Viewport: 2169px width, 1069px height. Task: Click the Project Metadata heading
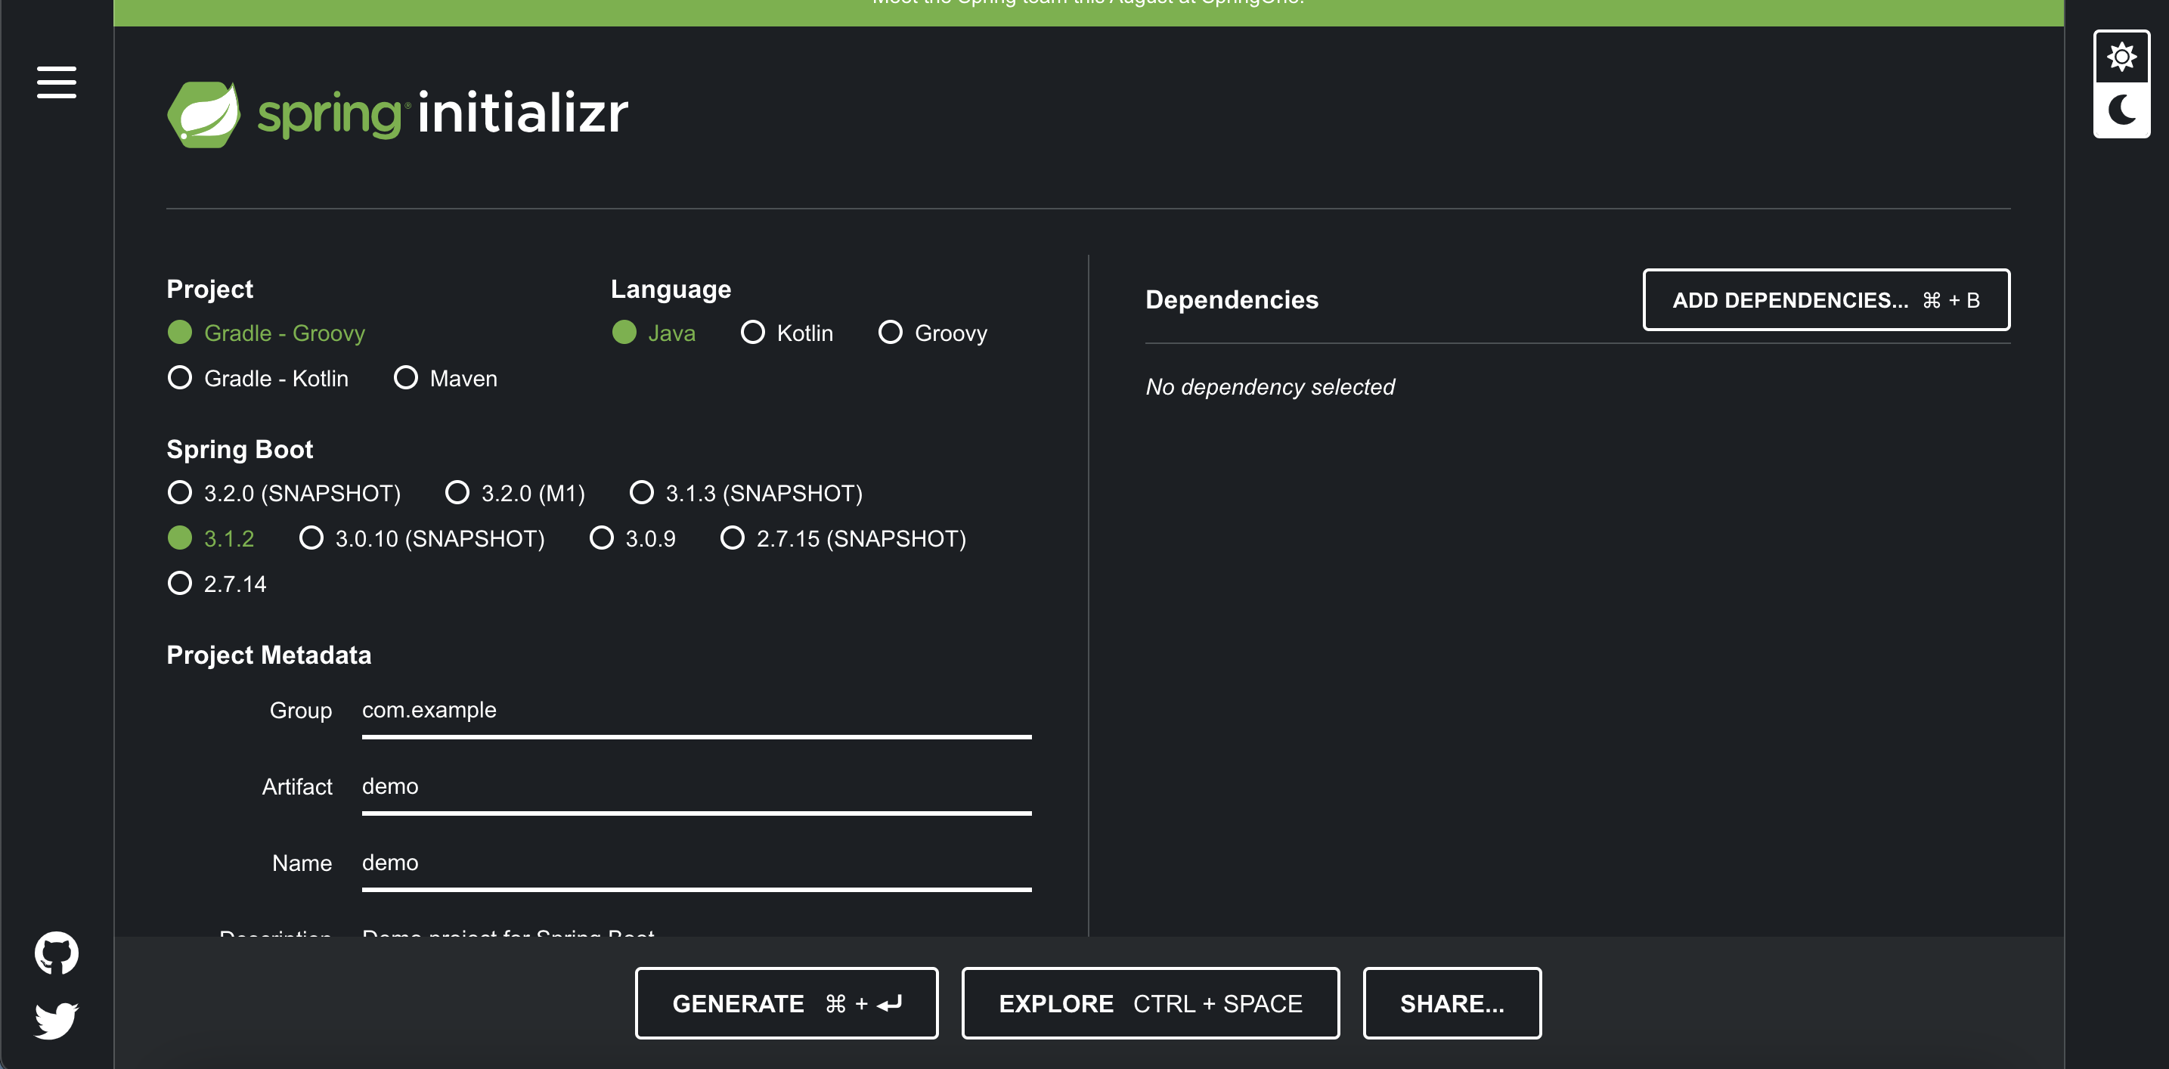pyautogui.click(x=268, y=655)
